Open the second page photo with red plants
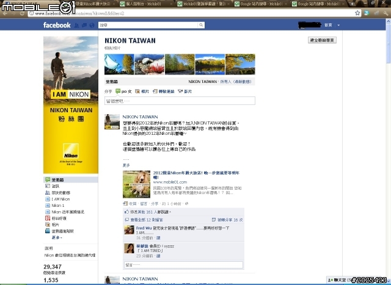 149,64
